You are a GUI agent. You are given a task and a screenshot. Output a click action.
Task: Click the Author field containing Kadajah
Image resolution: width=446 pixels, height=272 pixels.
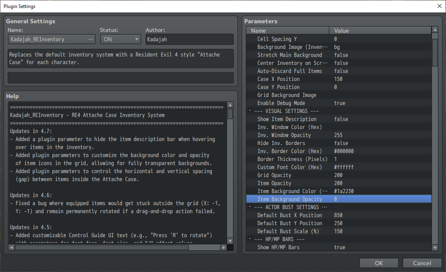pos(189,39)
